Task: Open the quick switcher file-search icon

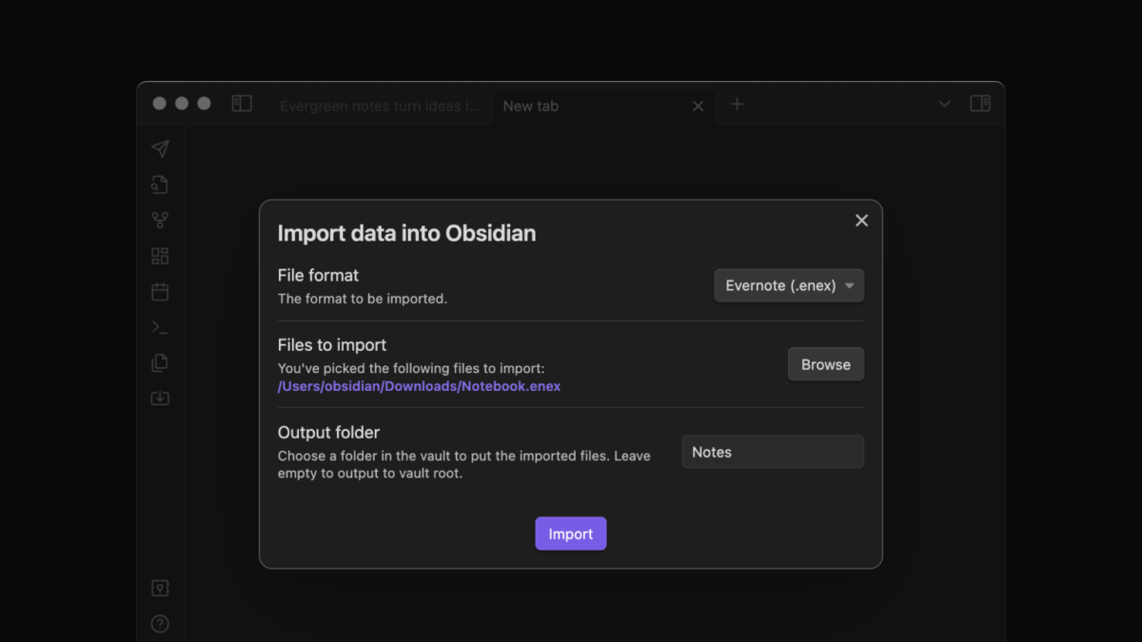Action: [x=160, y=185]
